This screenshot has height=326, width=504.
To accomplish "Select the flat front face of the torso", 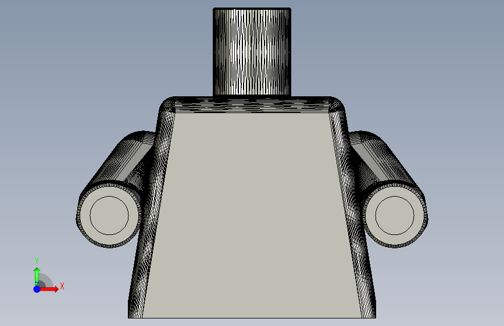I will [x=252, y=215].
